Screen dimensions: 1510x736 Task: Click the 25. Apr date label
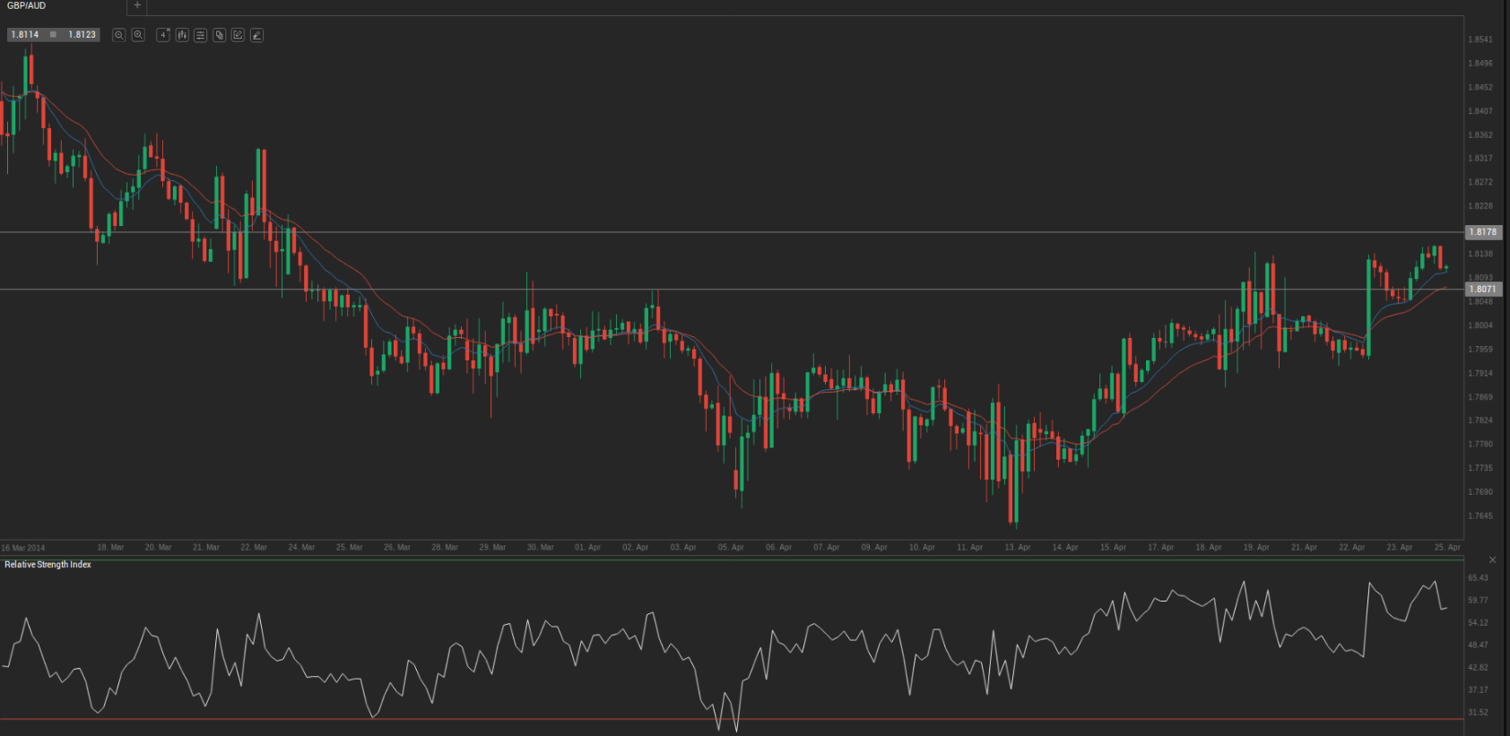[1446, 547]
